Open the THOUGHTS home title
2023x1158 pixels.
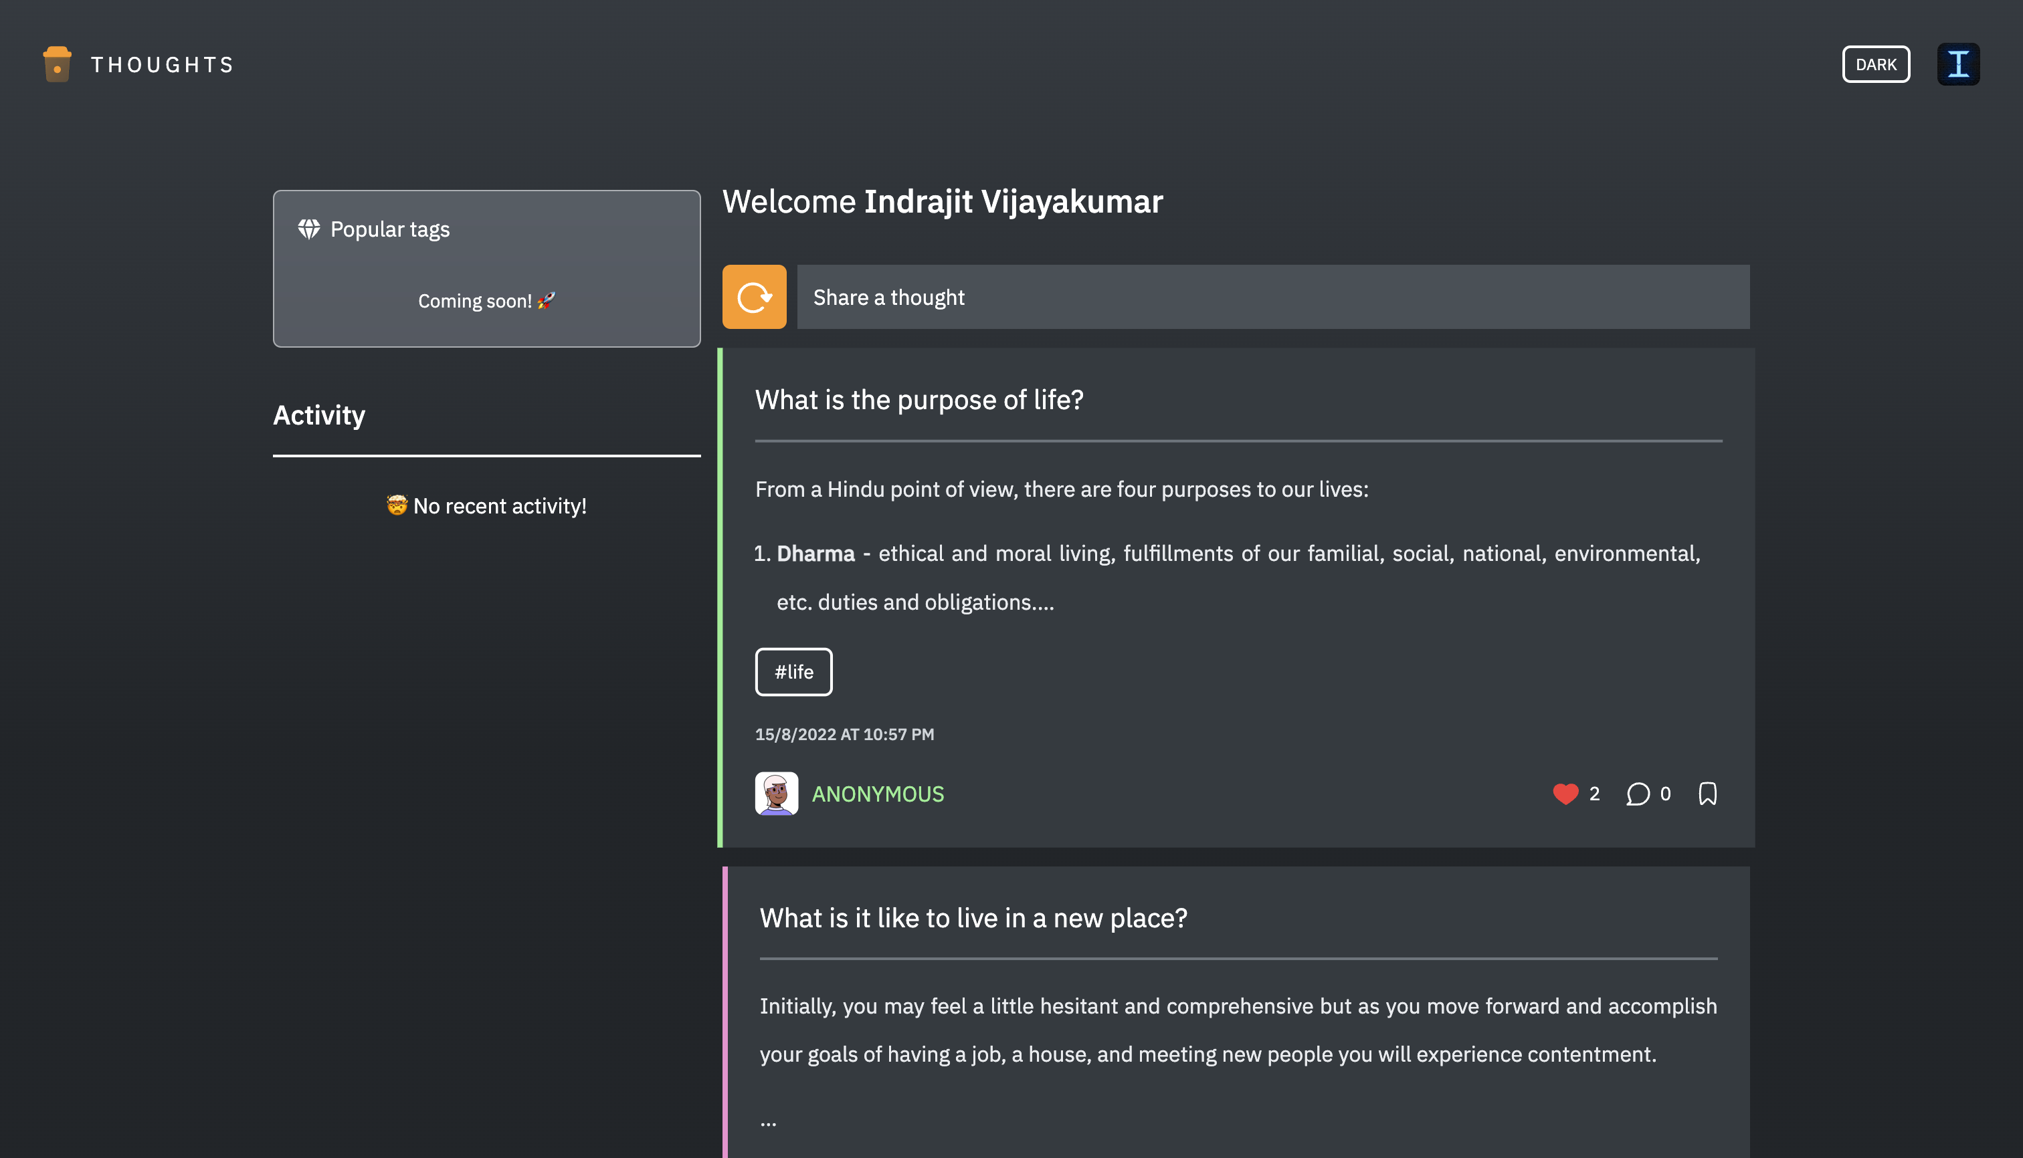pyautogui.click(x=163, y=64)
